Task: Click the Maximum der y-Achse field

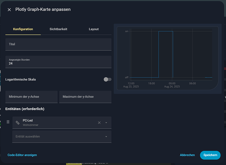Action: tap(85, 97)
